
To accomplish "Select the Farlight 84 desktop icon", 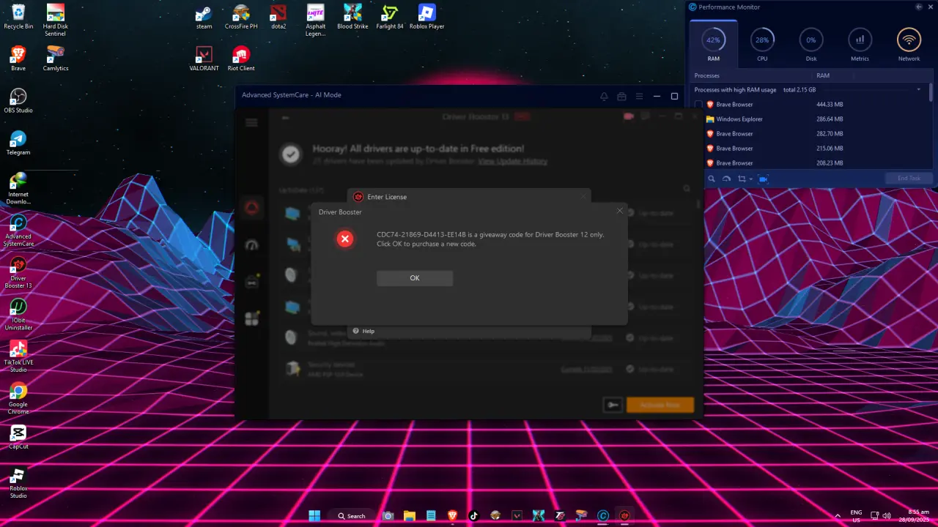I will tap(390, 16).
